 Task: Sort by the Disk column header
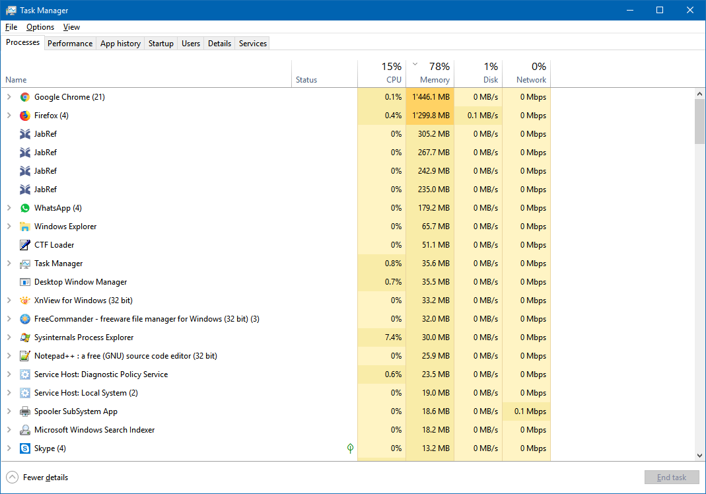478,73
